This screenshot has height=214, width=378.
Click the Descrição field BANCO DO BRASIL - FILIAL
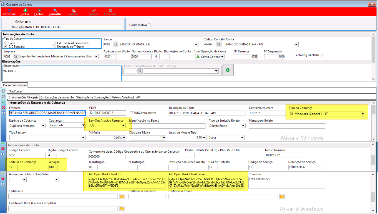pyautogui.click(x=73, y=27)
